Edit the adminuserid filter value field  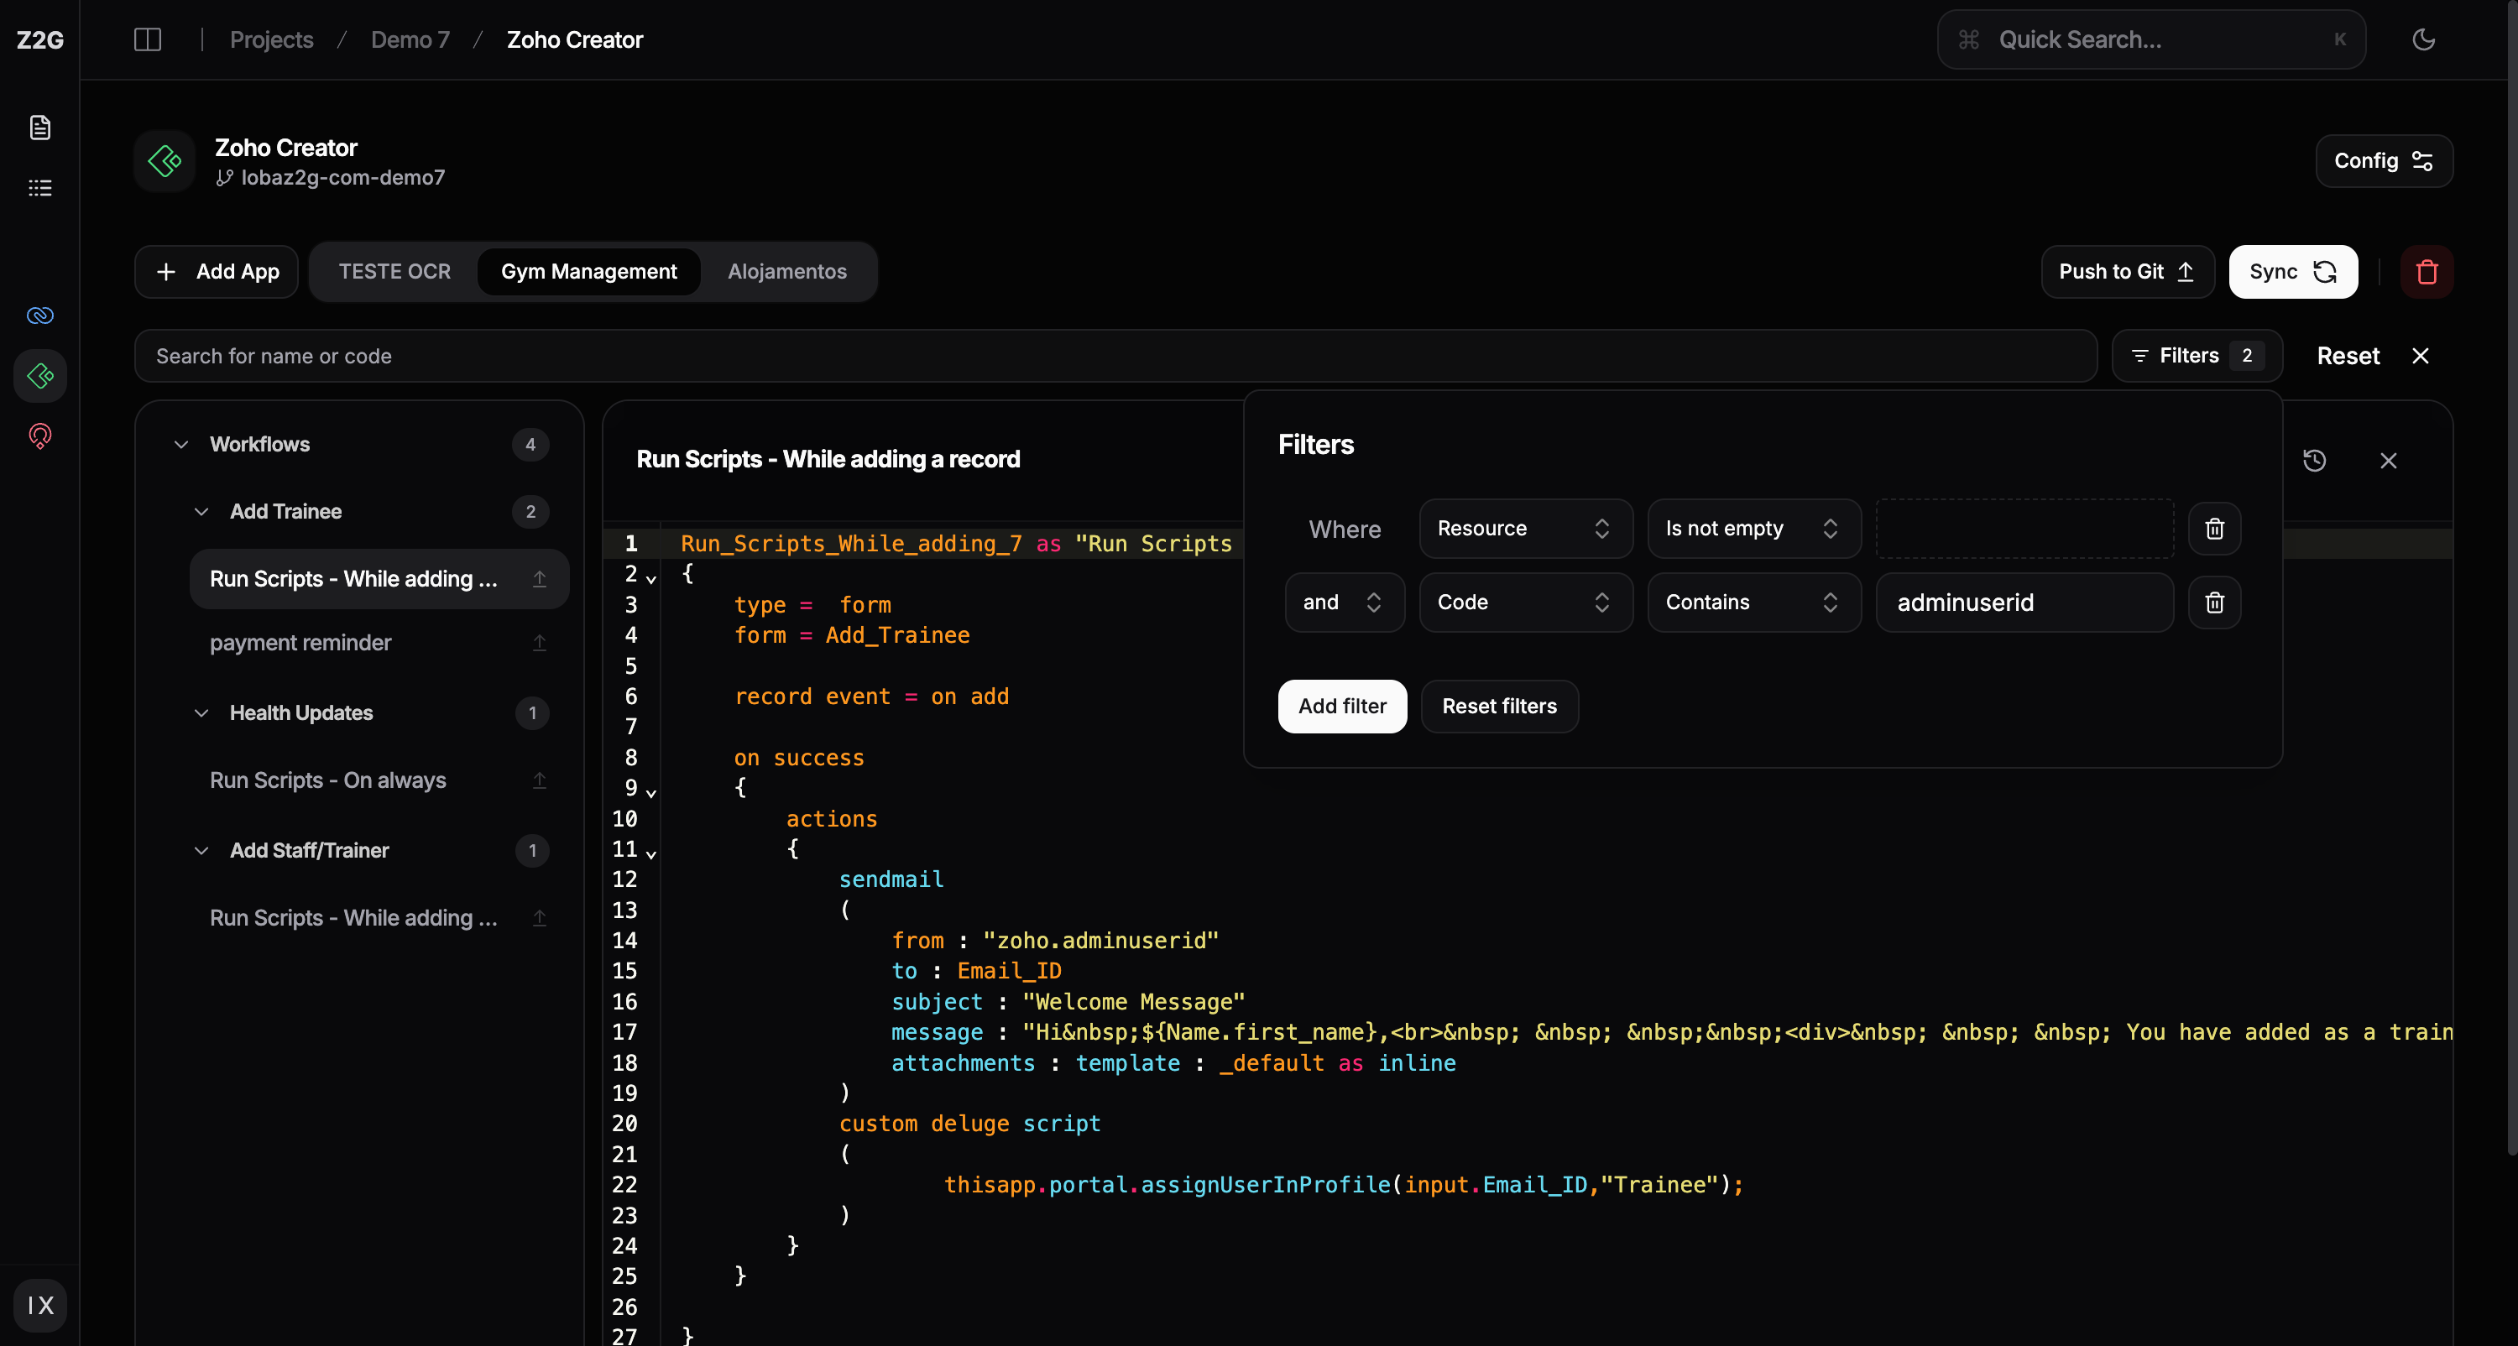click(x=2024, y=603)
